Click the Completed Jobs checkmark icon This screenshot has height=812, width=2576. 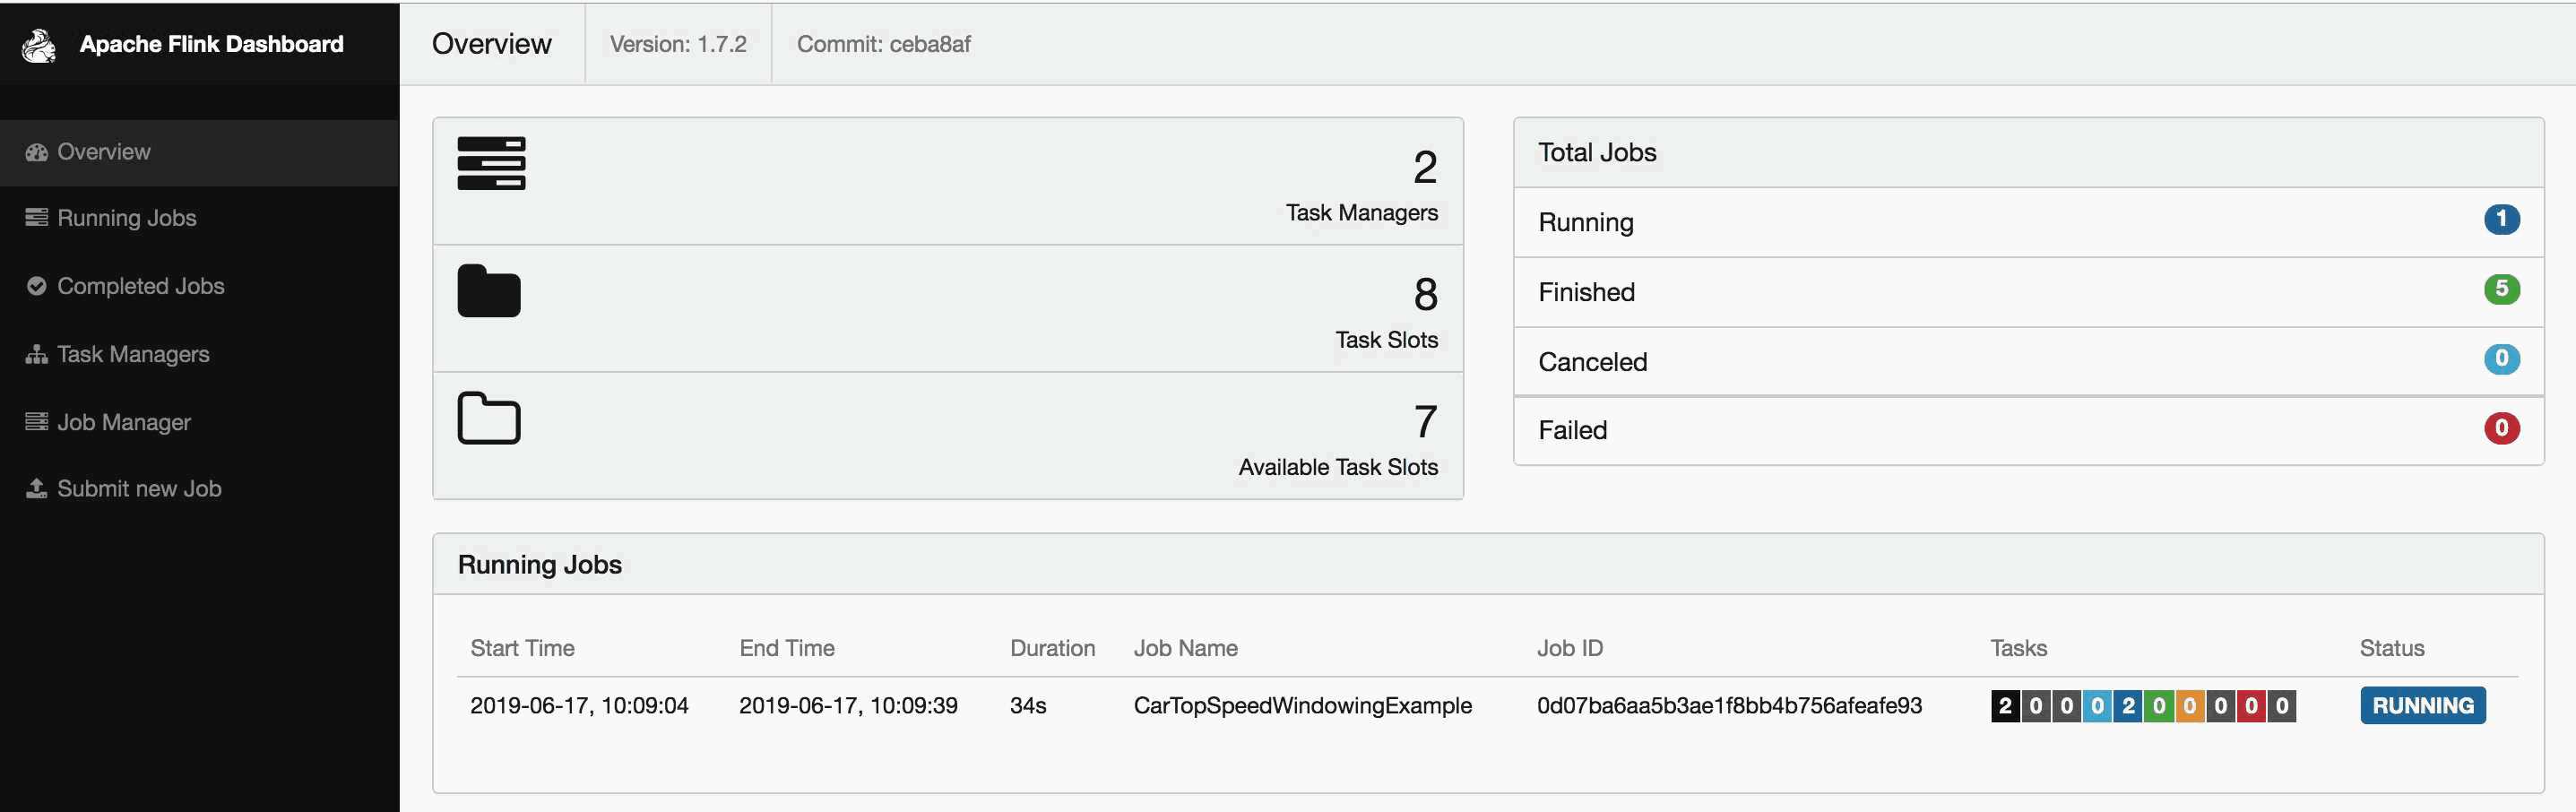37,286
